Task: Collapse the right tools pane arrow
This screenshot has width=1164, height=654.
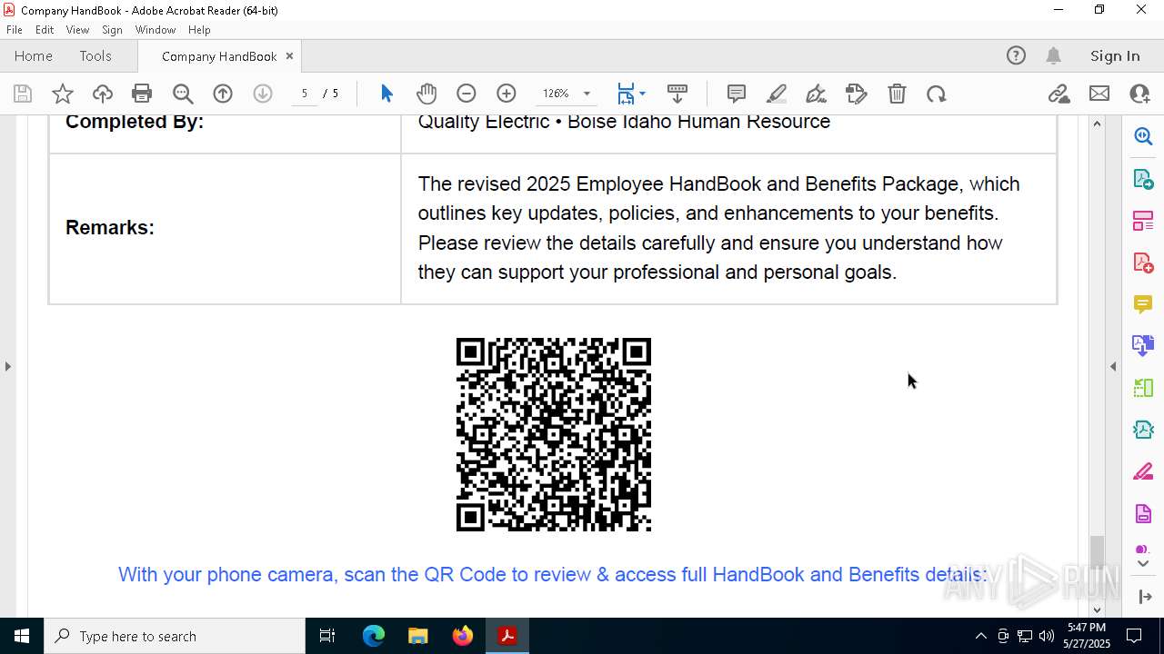Action: click(1113, 367)
